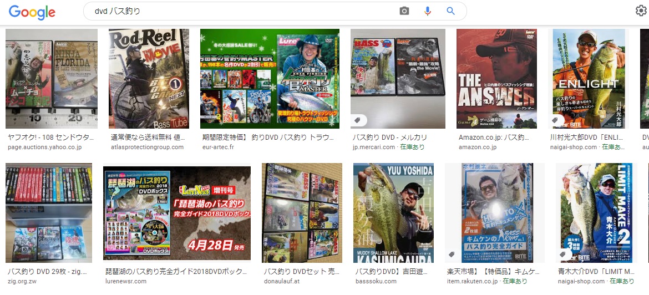Screen dimensions: 649x295
Task: Click product tag icon on キムケン thumbnail
Action: pos(452,255)
